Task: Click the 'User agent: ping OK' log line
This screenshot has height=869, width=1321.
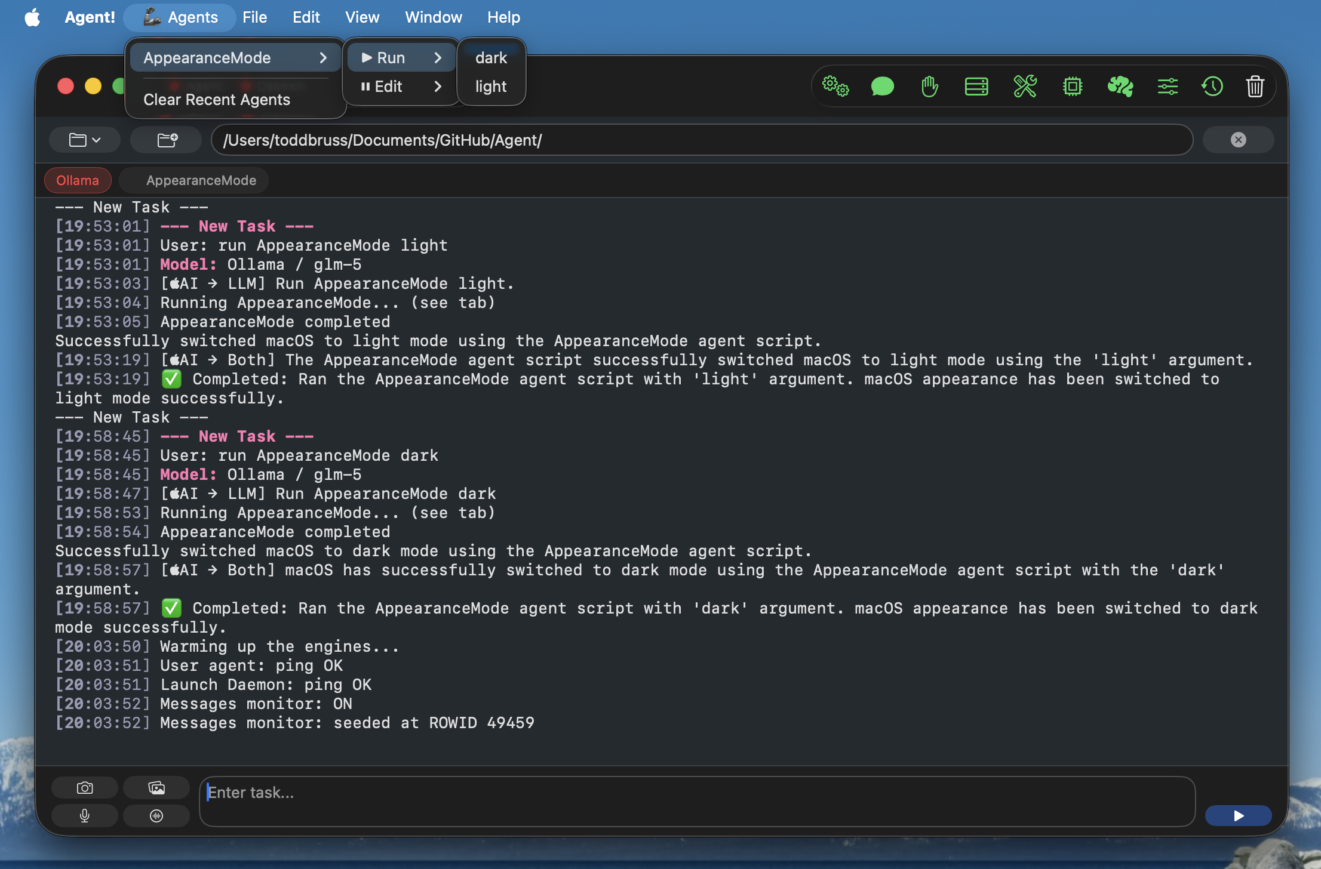Action: click(x=199, y=665)
